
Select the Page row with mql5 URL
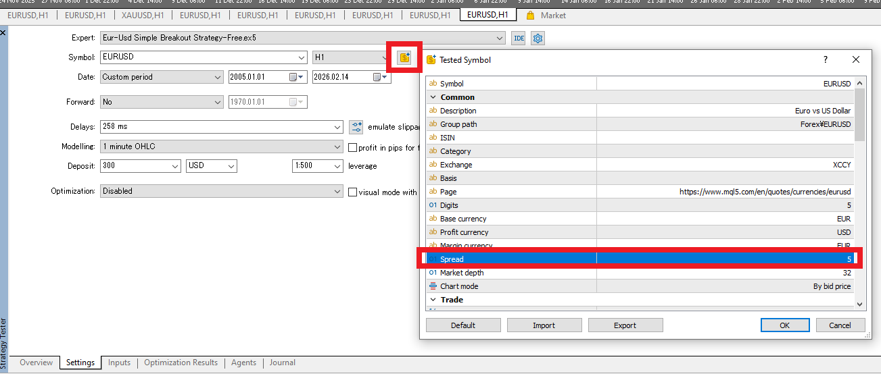640,192
